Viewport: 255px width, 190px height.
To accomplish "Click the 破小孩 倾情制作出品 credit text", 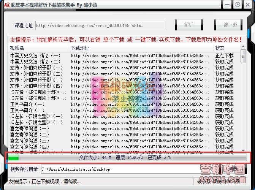I will [219, 181].
